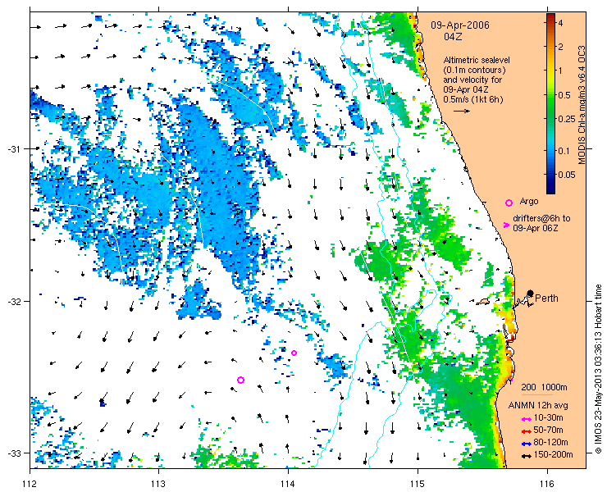The height and width of the screenshot is (492, 607).
Task: Click the 'ANMN 12h avg' legend heading
Action: click(538, 406)
